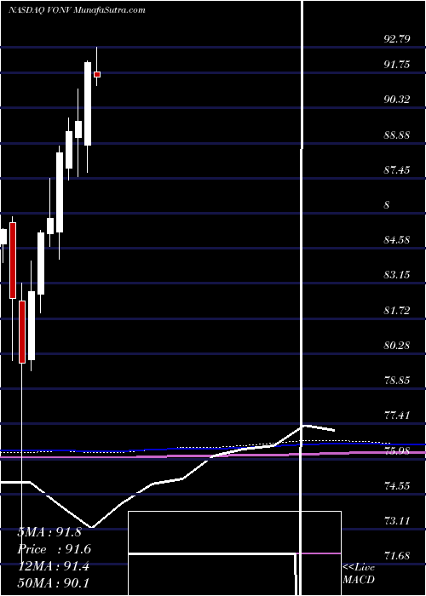This screenshot has height=596, width=426.
Task: Click the 5MA : 91.8 readout
Action: (49, 532)
